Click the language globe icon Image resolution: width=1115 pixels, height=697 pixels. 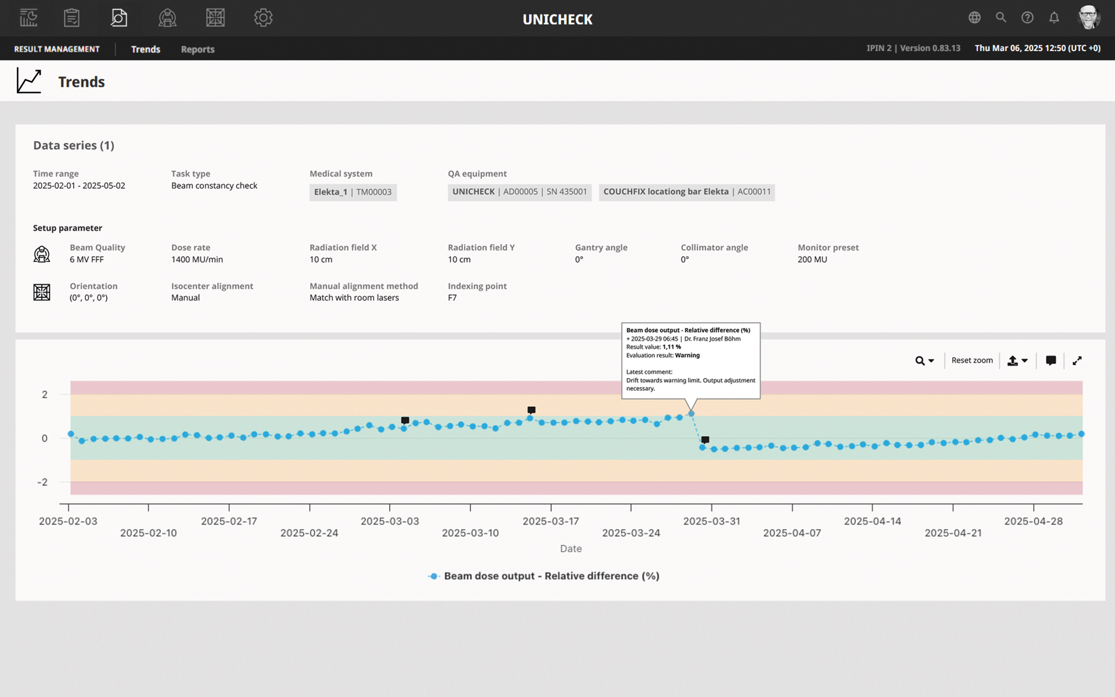click(x=974, y=18)
